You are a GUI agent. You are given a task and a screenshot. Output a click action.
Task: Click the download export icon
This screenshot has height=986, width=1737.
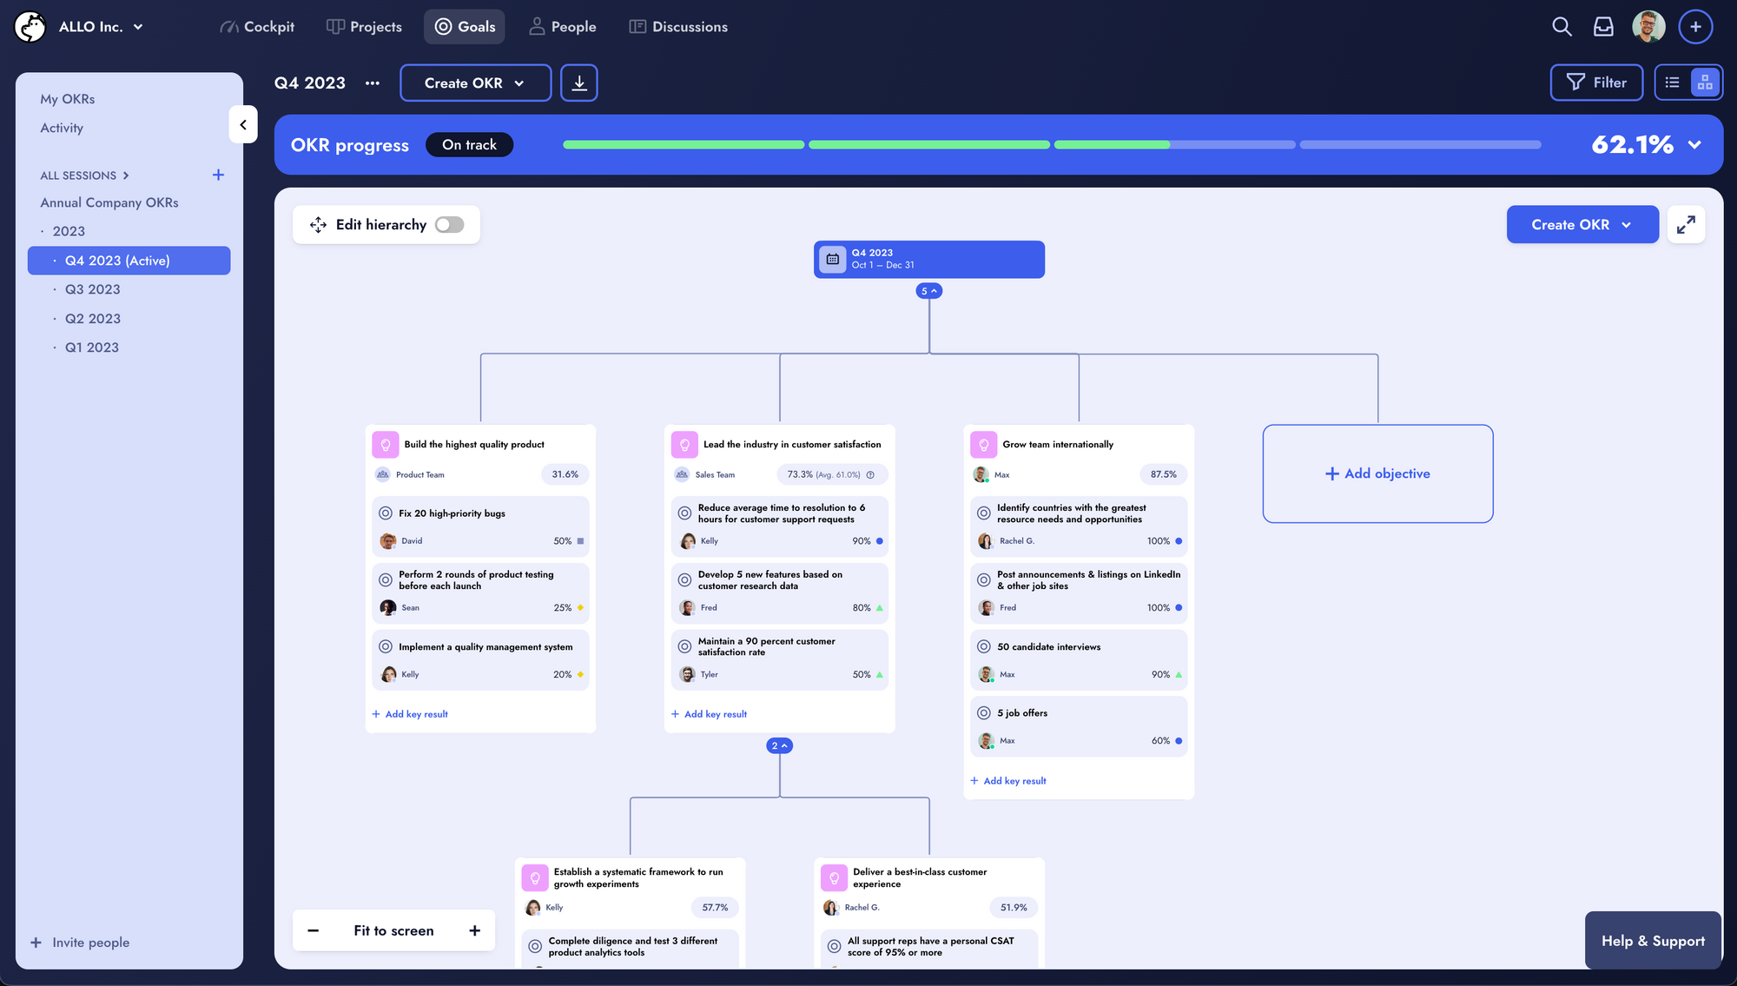pyautogui.click(x=579, y=83)
